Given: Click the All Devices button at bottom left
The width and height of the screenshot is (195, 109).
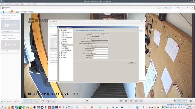Looking at the screenshot, I should pos(6,102).
